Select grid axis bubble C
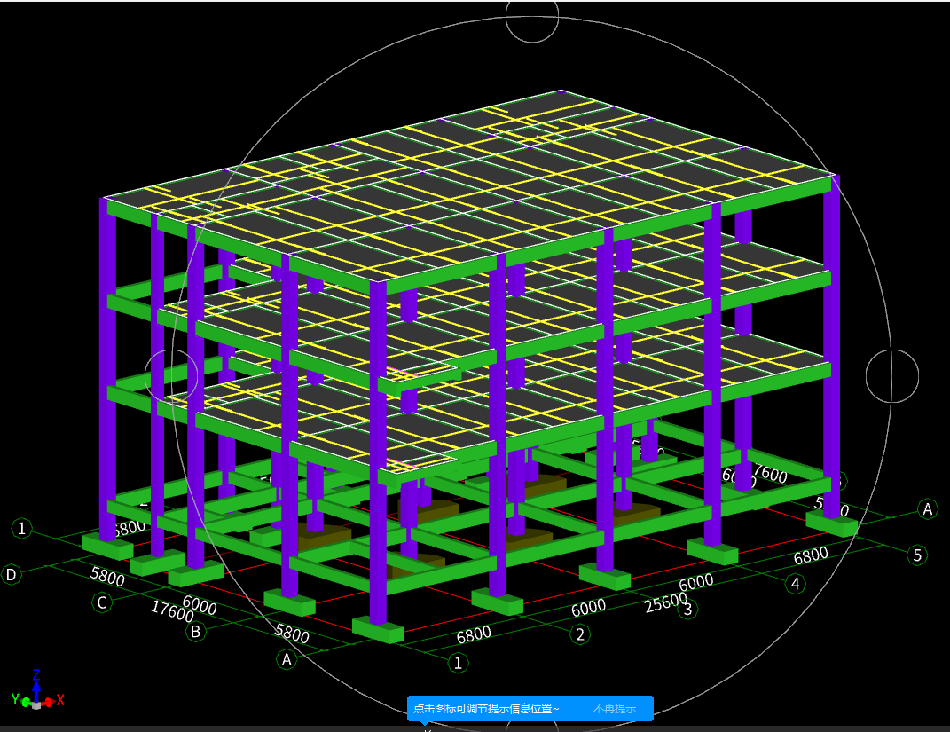Screen dimensions: 950x732 tap(103, 602)
